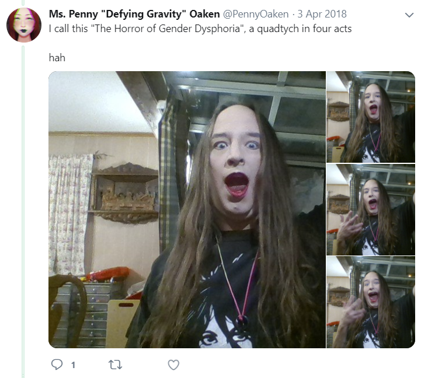Click the word quadtych in tweet text
The image size is (428, 378).
tap(278, 29)
